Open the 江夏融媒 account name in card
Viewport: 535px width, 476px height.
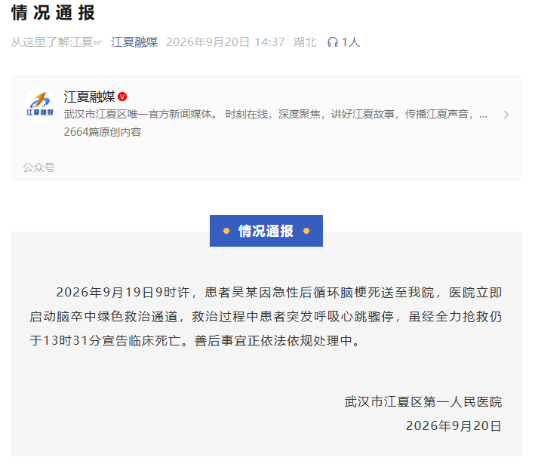(89, 97)
